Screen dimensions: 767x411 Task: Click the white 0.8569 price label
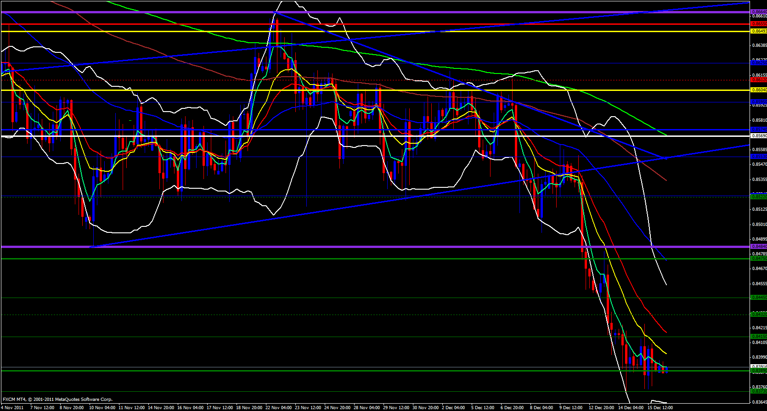(758, 136)
